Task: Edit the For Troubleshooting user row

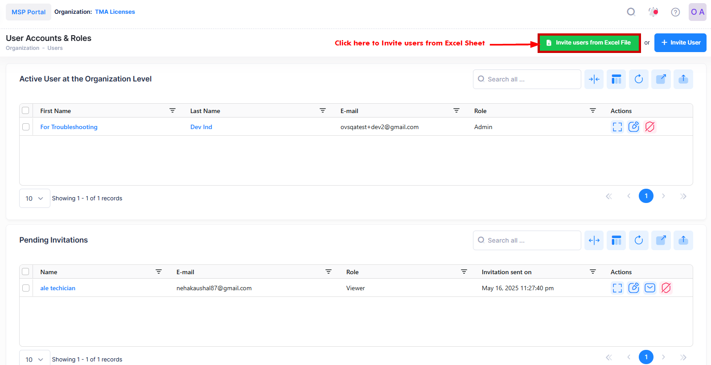Action: 633,127
